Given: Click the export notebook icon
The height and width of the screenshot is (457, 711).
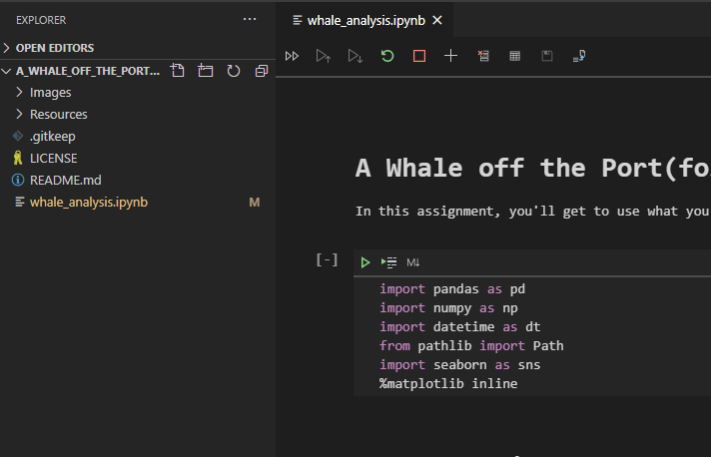Looking at the screenshot, I should pyautogui.click(x=579, y=56).
